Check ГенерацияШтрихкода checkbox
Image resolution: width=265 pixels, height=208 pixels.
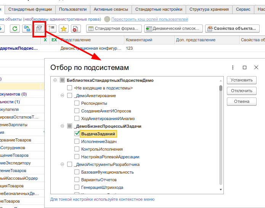tap(77, 187)
